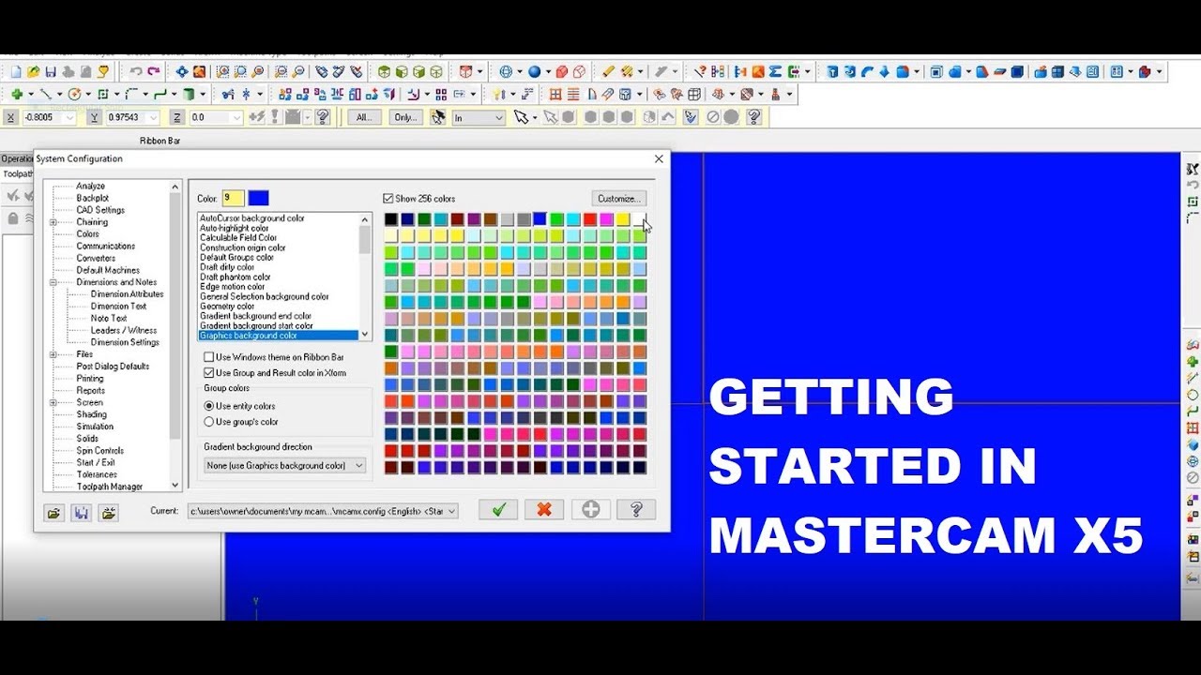Screen dimensions: 1201x675
Task: Click the plus Apply button
Action: coord(590,510)
